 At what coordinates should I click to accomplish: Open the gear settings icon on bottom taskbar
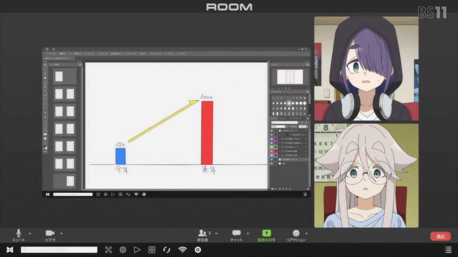(x=123, y=250)
